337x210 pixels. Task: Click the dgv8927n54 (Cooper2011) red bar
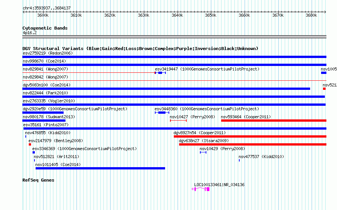[250, 136]
